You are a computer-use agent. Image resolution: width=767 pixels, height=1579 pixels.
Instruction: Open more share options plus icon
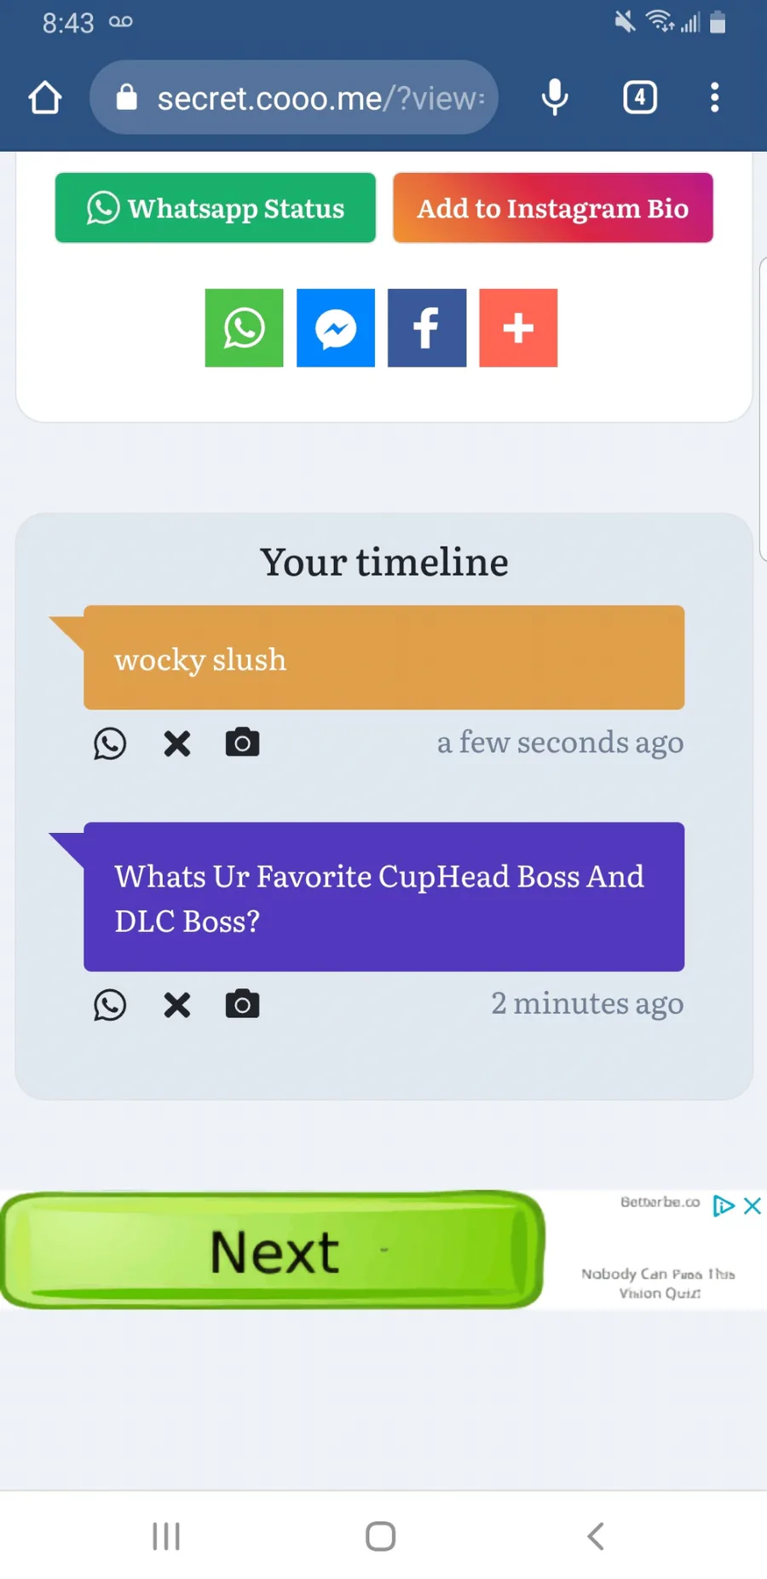518,328
